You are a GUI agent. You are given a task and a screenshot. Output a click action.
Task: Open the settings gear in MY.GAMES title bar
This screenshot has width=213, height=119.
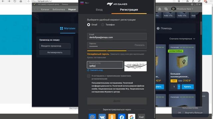(x=192, y=4)
